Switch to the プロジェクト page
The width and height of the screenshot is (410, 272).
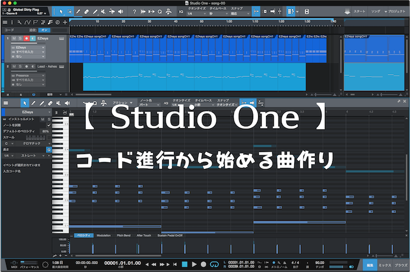pyautogui.click(x=396, y=11)
